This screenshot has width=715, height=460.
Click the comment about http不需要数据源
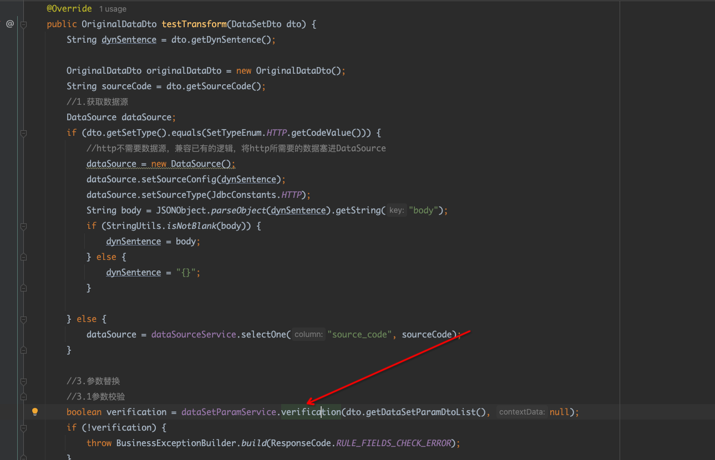point(236,148)
